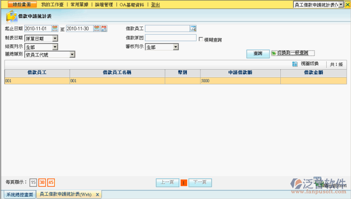Open calendar picker for end date
This screenshot has width=351, height=199.
[x=97, y=28]
